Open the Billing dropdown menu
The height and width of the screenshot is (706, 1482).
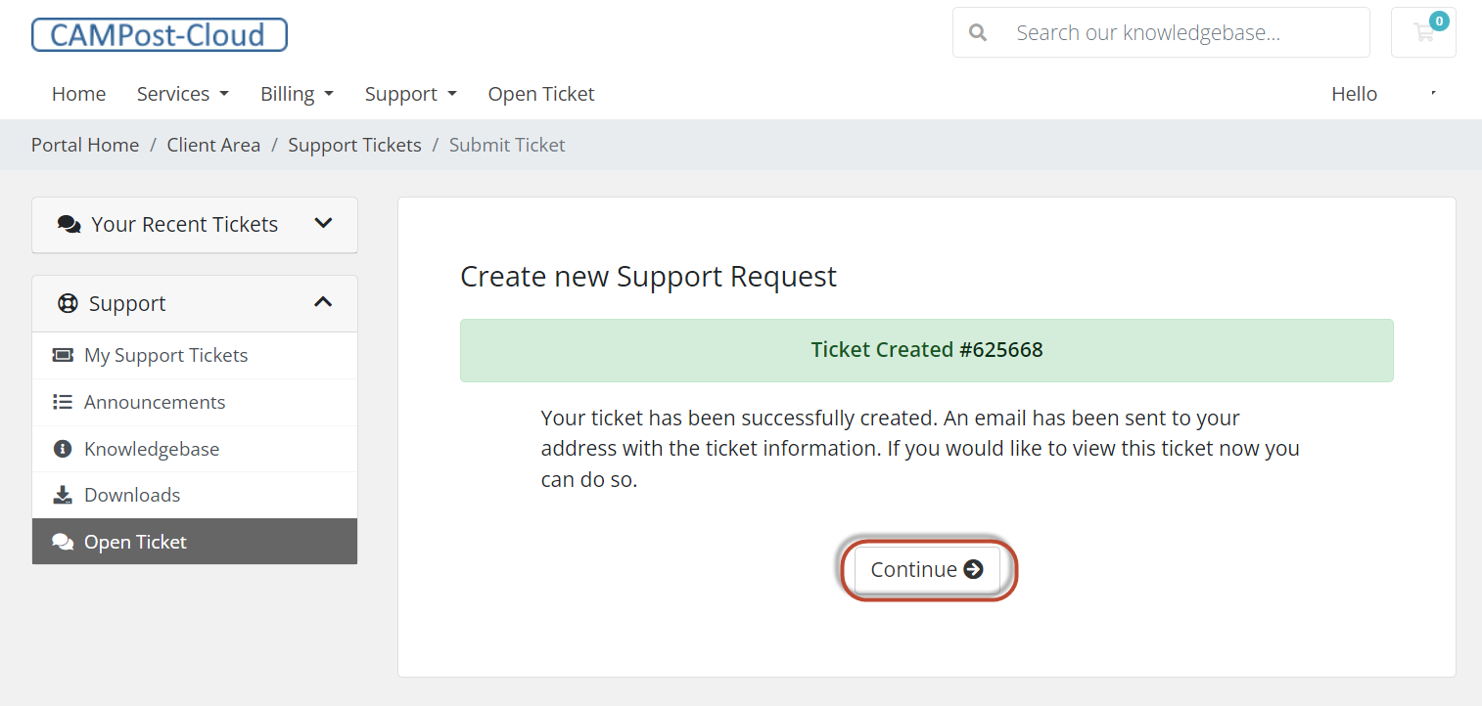pos(298,94)
